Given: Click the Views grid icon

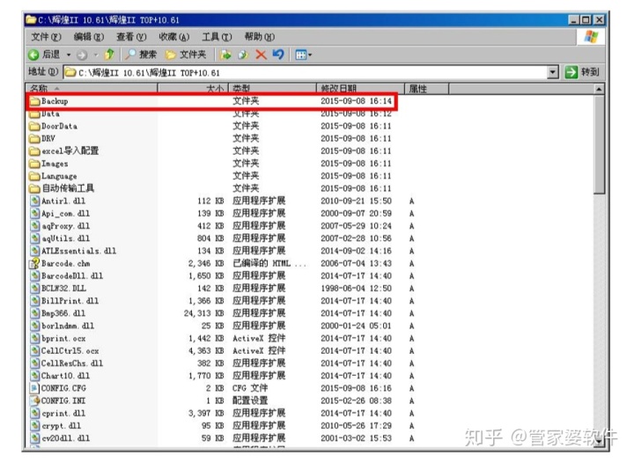Looking at the screenshot, I should coord(301,55).
